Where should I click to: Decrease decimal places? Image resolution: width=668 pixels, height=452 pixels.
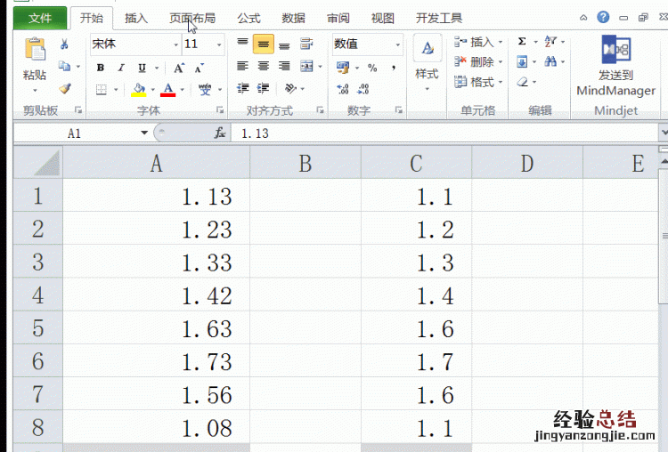pos(363,89)
